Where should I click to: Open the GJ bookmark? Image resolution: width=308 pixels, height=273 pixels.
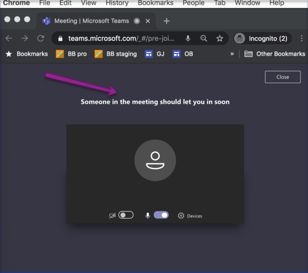[155, 54]
